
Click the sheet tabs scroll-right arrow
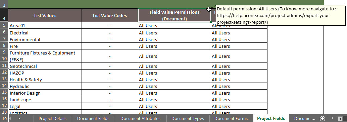[19, 119]
